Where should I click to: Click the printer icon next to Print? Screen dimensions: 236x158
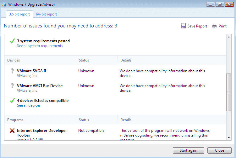(215, 26)
